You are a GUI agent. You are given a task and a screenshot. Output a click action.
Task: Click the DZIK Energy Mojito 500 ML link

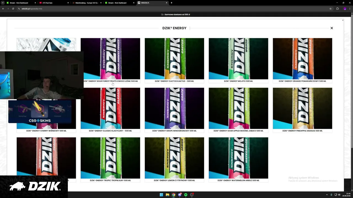click(238, 81)
